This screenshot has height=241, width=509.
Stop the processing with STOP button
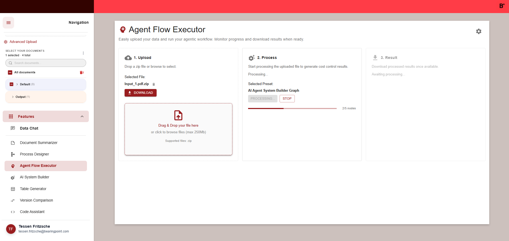[x=287, y=99]
